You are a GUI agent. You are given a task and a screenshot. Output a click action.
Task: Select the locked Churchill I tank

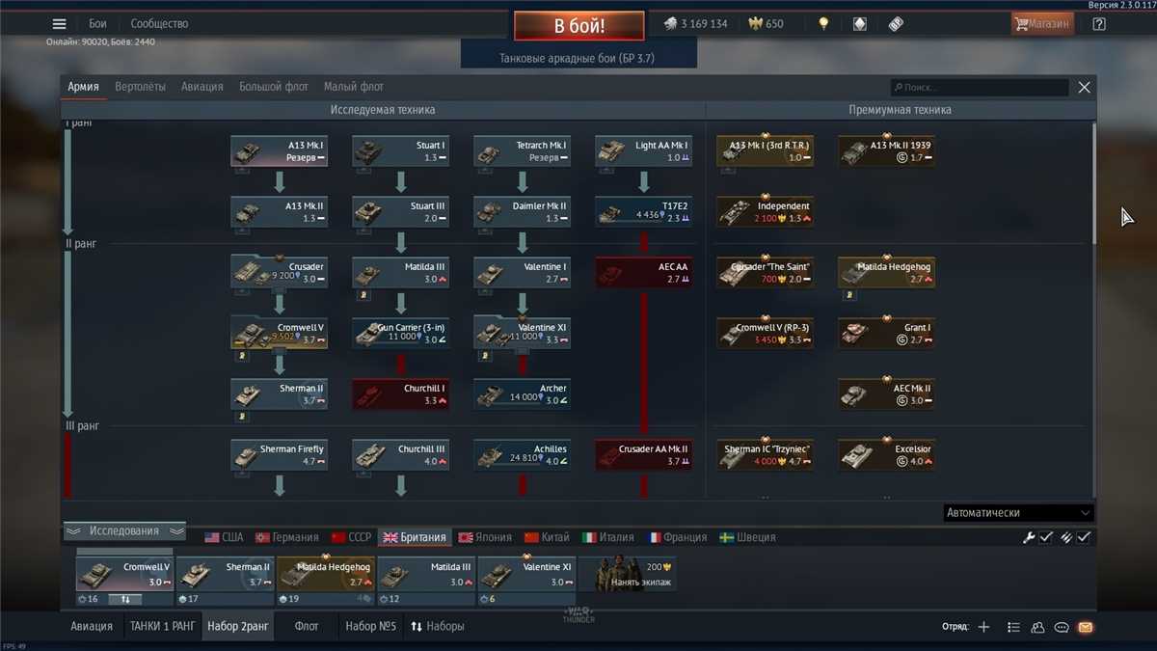coord(401,394)
